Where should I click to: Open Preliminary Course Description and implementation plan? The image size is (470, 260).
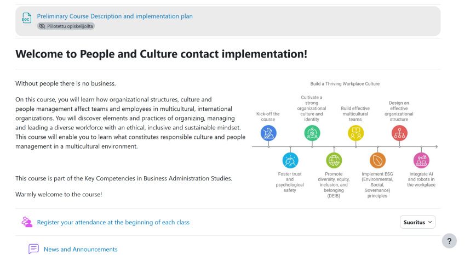pos(114,16)
